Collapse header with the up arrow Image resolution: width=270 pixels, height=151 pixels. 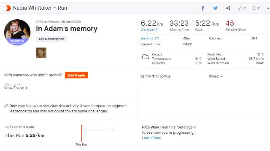[x=268, y=8]
